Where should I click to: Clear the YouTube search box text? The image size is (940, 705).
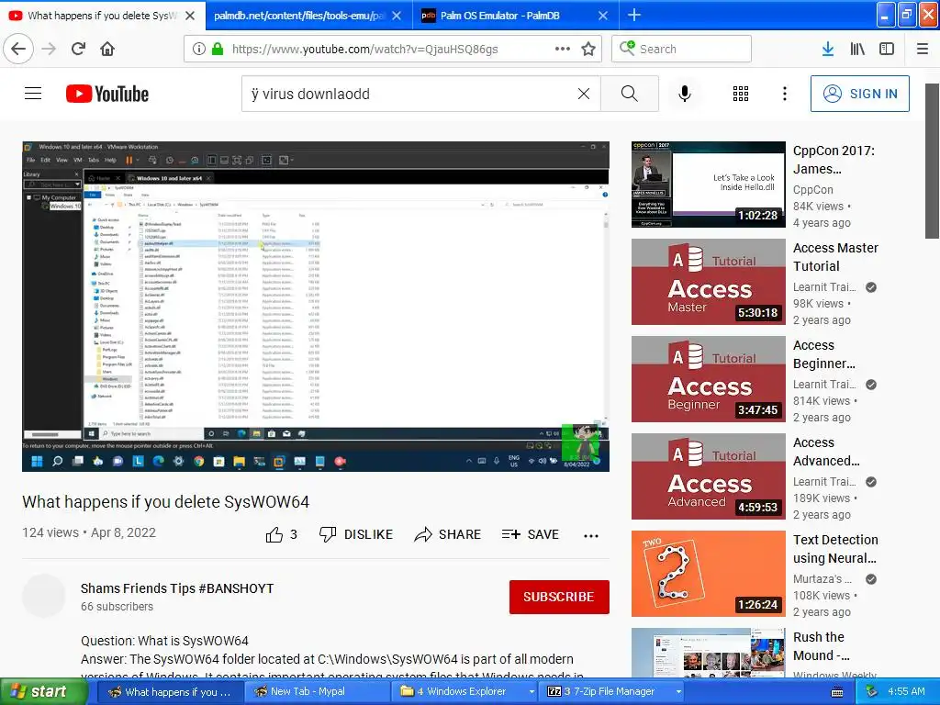[583, 94]
